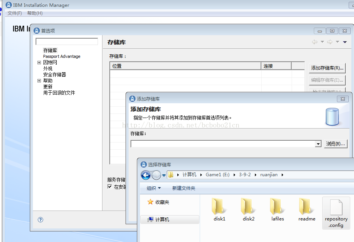Open the disk1 folder
Image resolution: width=354 pixels, height=242 pixels.
[219, 209]
